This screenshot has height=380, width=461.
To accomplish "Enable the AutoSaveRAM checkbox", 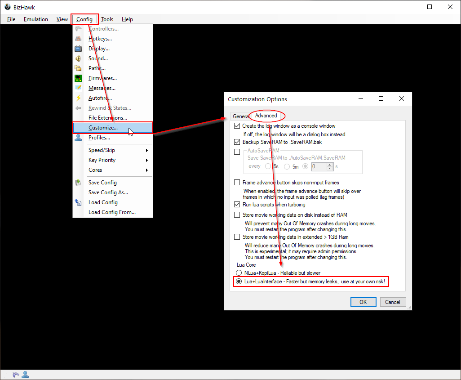I will 237,152.
